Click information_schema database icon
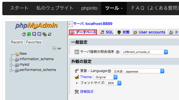 pos(17,59)
